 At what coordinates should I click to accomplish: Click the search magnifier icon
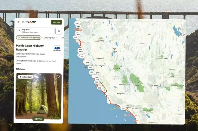[x=20, y=30]
